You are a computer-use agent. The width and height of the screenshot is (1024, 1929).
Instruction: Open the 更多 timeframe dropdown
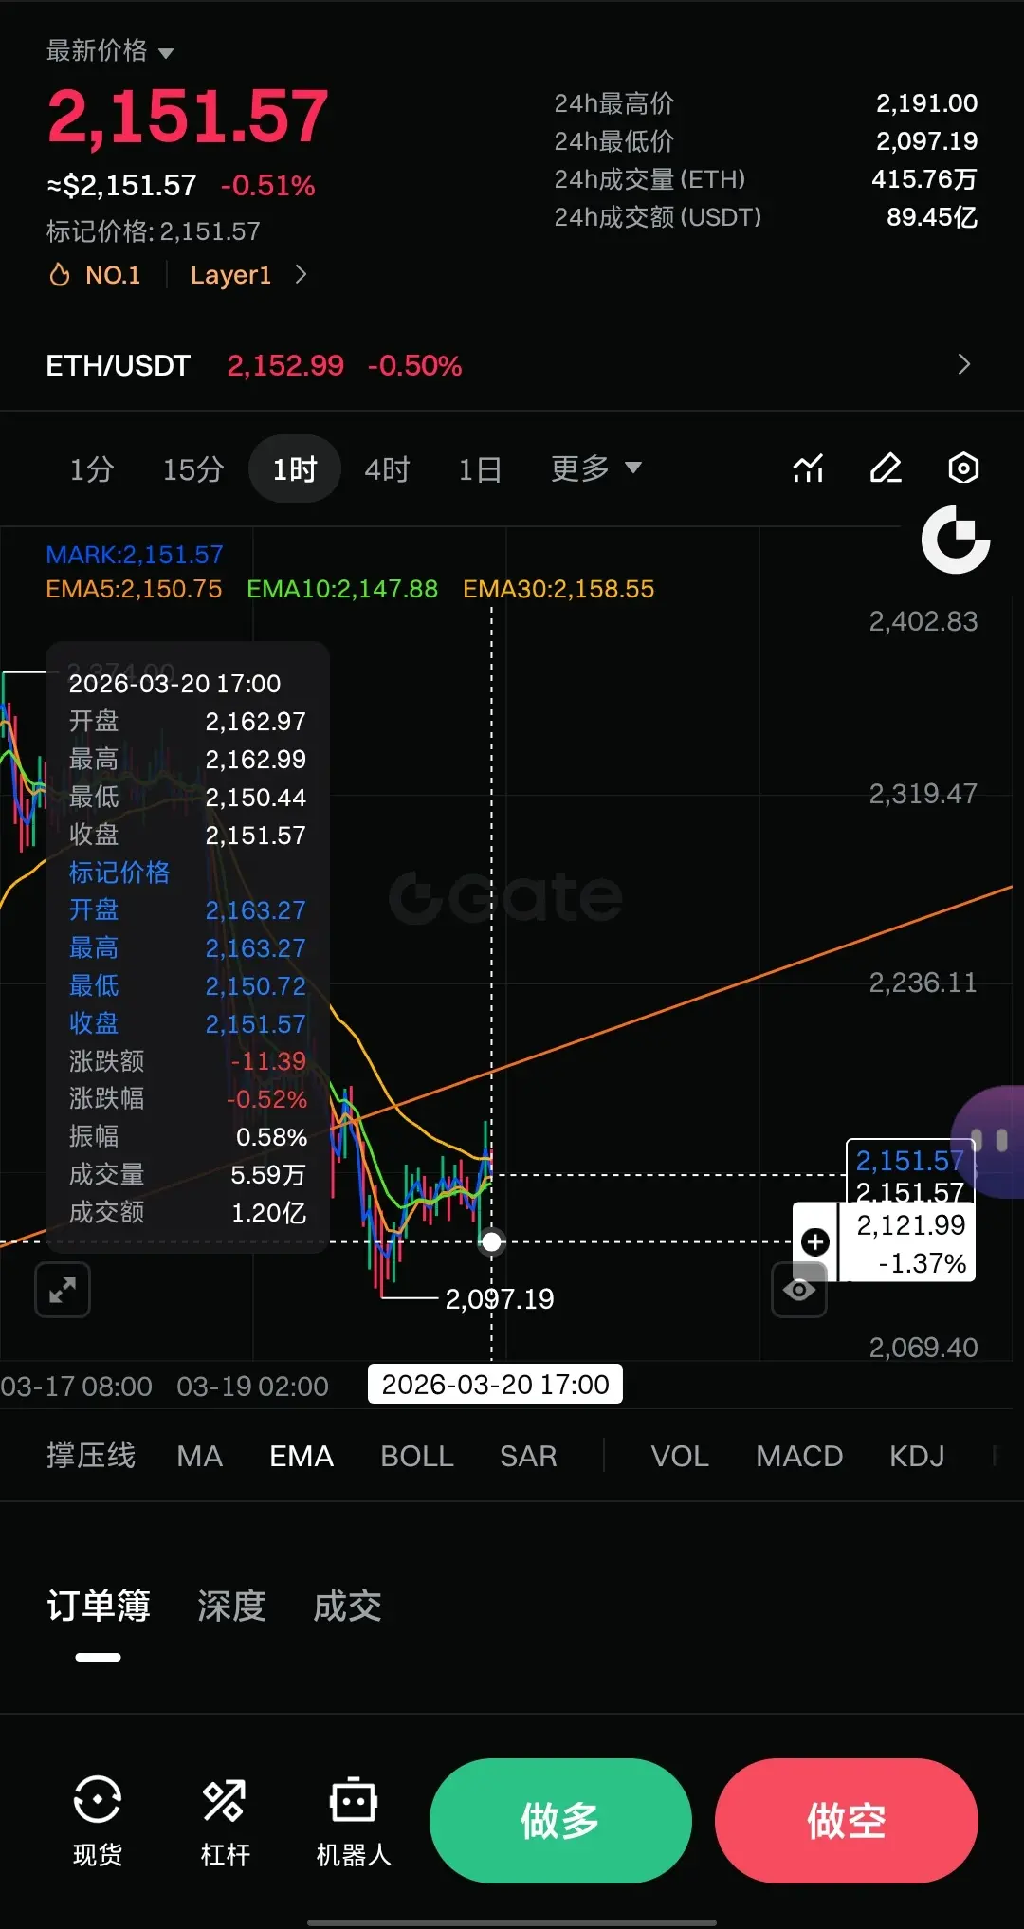click(x=596, y=468)
